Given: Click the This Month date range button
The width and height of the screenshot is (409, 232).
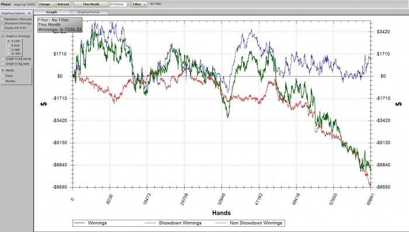Looking at the screenshot, I should pos(91,5).
